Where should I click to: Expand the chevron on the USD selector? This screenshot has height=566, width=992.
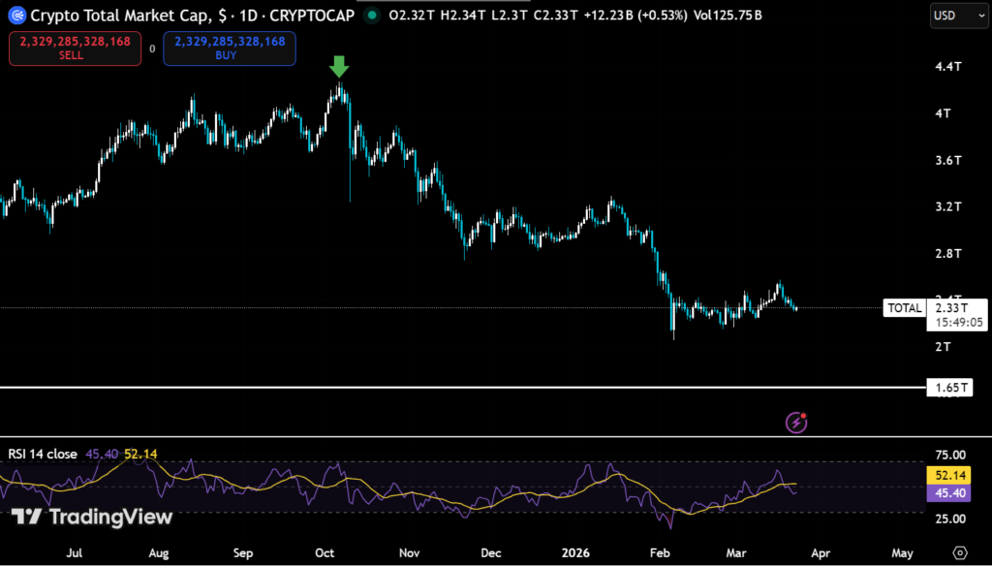click(x=979, y=16)
